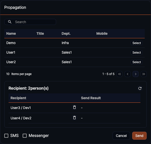Select the Demo user row

137,43
